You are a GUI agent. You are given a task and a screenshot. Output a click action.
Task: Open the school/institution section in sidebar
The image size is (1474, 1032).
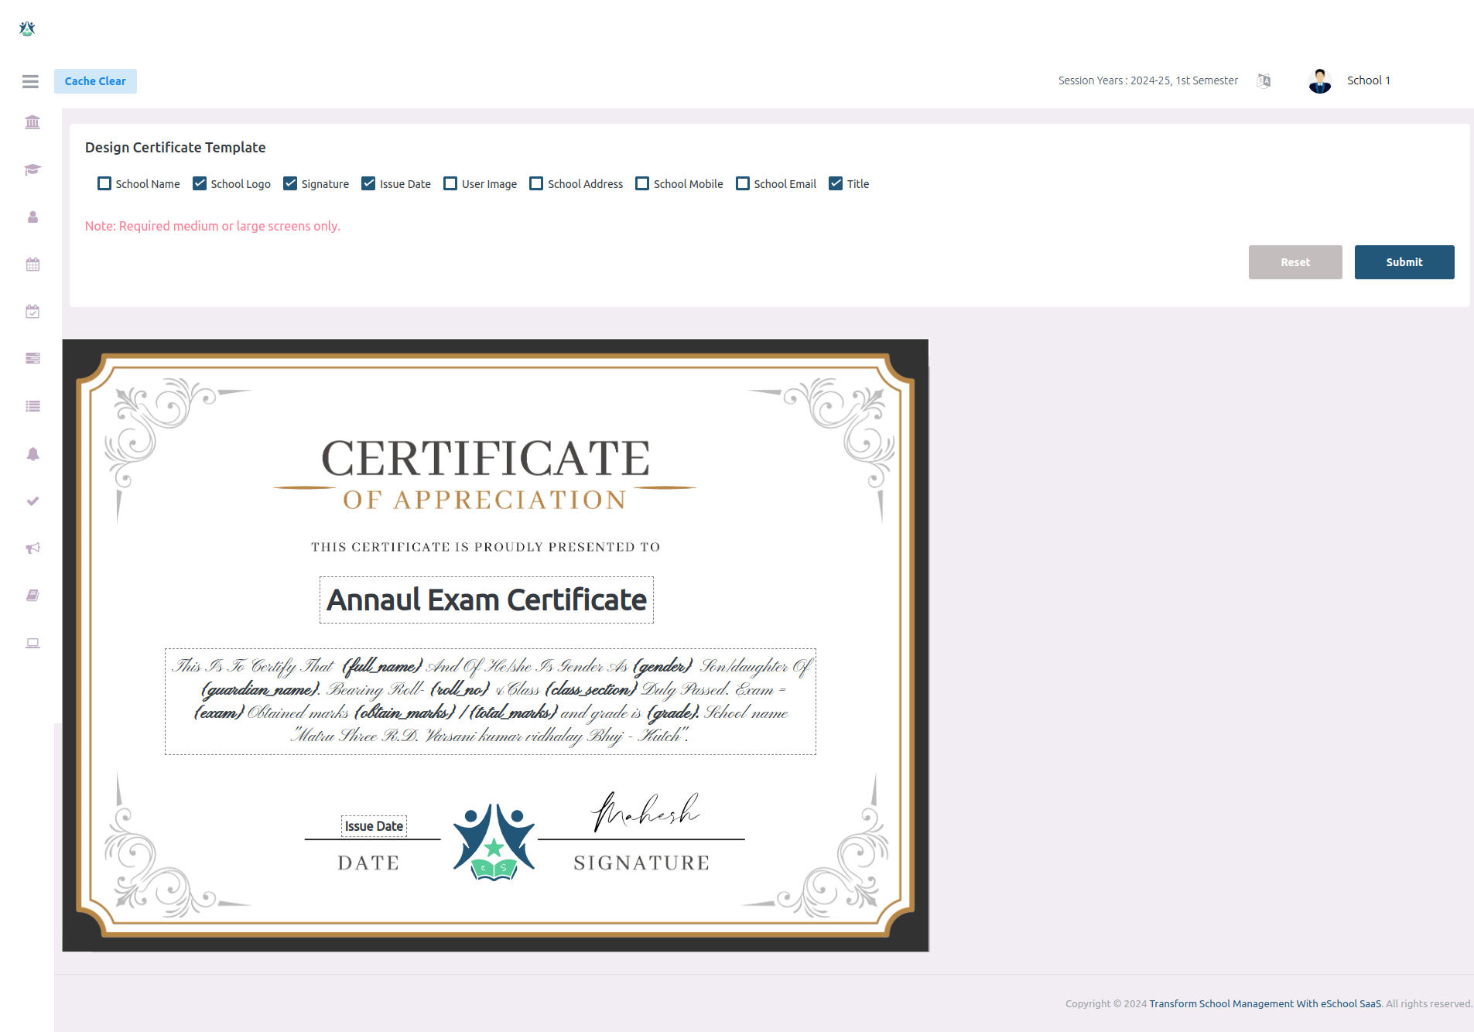click(x=32, y=121)
